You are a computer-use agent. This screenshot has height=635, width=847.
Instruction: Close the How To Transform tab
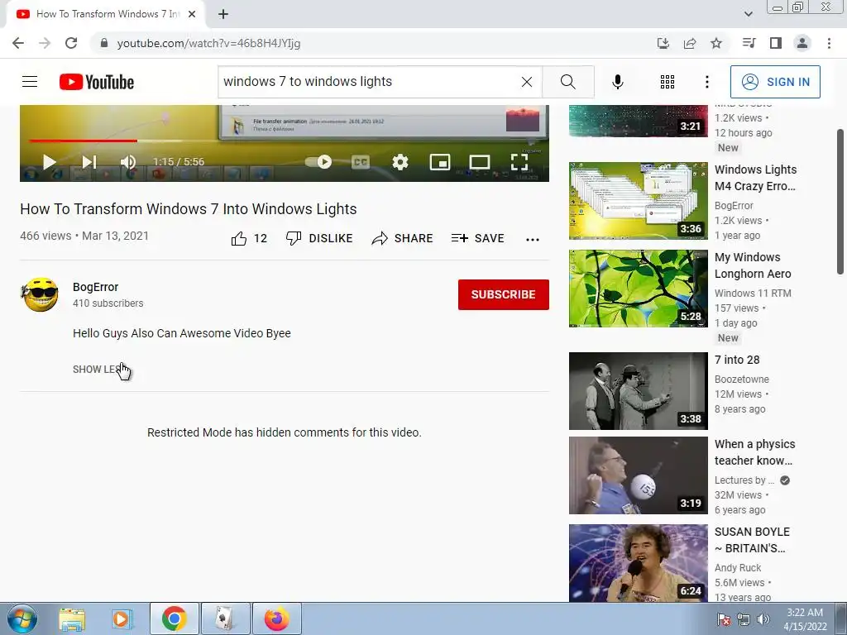(192, 14)
